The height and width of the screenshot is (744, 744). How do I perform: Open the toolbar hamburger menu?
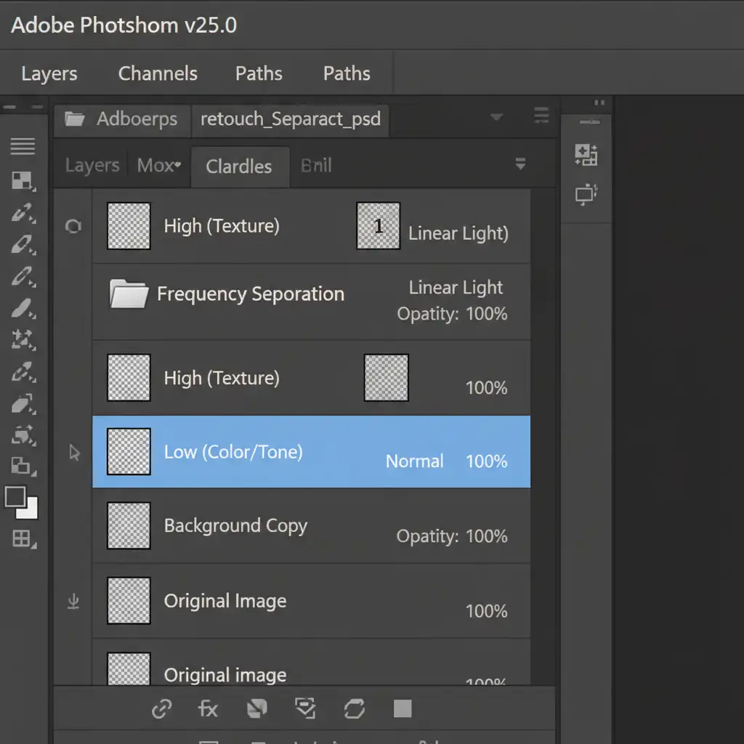coord(23,145)
